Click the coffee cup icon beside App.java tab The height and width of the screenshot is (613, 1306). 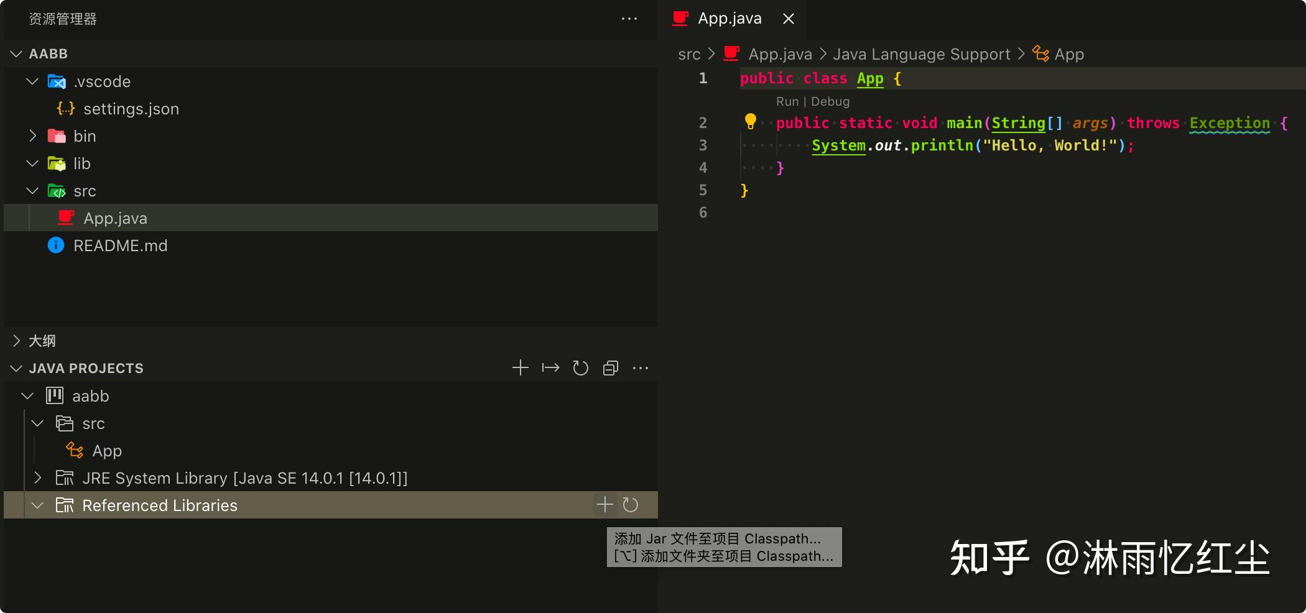point(679,19)
